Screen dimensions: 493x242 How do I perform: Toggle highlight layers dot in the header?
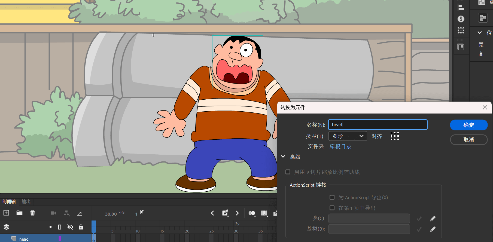(50, 227)
